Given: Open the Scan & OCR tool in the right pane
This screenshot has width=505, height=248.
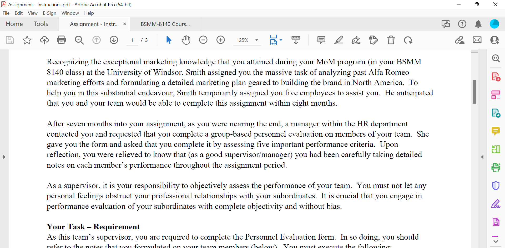Looking at the screenshot, I should click(x=496, y=167).
